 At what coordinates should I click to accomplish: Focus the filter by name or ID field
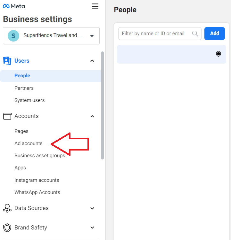[160, 34]
